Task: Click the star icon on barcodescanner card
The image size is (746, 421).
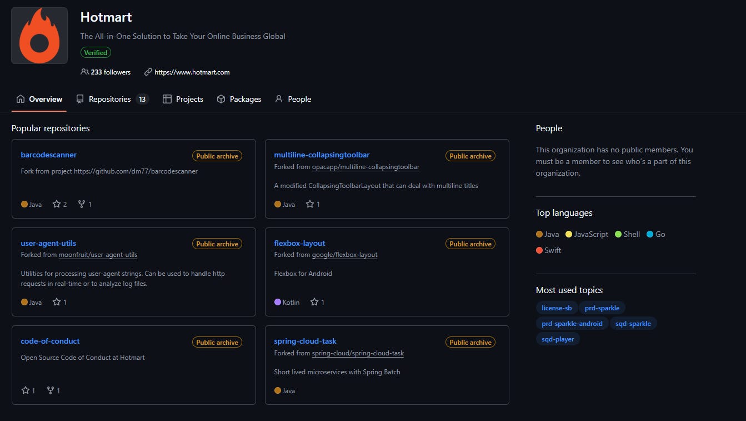Action: pyautogui.click(x=57, y=204)
